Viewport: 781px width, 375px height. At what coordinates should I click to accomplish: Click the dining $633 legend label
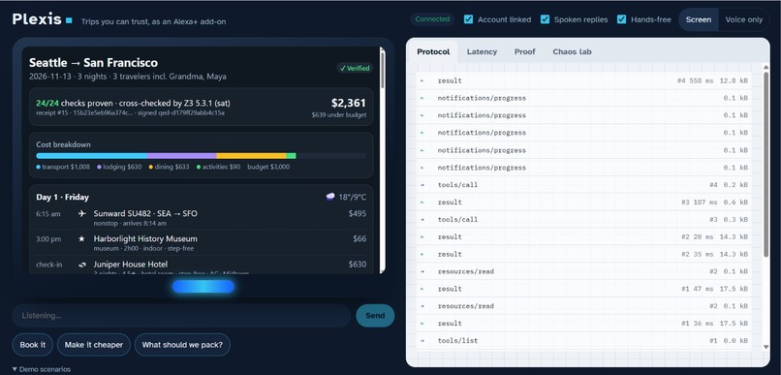pos(169,167)
